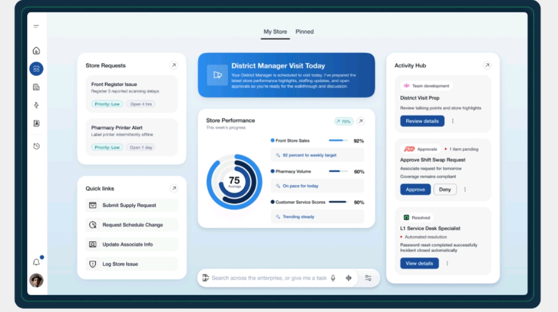Viewport: 558px width, 312px height.
Task: Click the history clock icon in sidebar
Action: (x=36, y=146)
